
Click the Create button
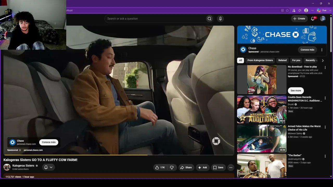tap(299, 19)
